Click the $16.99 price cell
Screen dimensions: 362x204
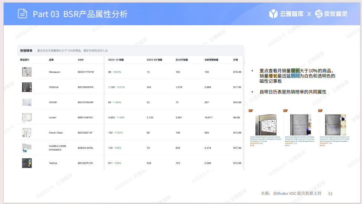237,72
